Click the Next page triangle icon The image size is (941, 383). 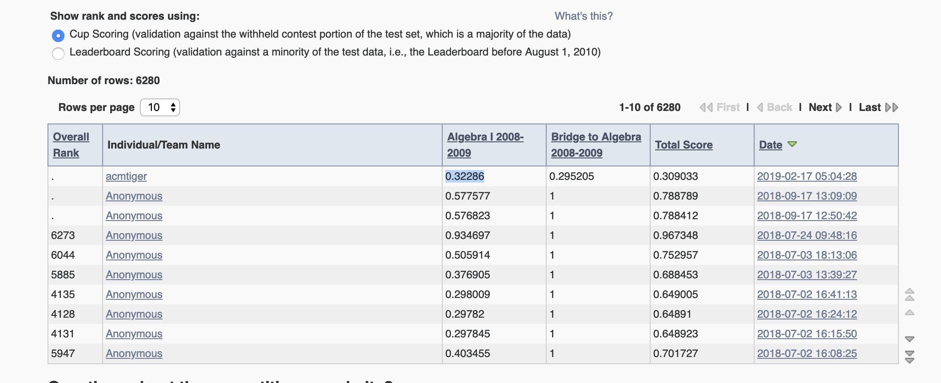[839, 107]
